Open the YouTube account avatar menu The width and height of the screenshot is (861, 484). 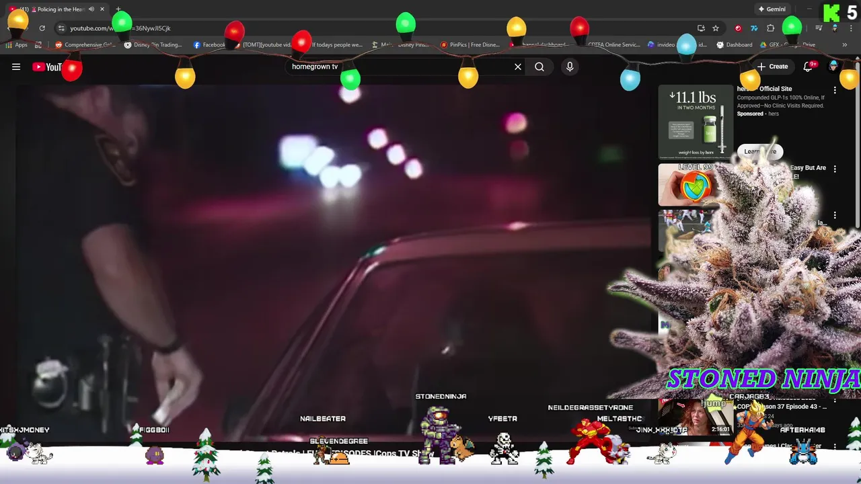(x=834, y=66)
